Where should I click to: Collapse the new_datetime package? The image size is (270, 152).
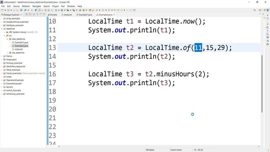tap(8, 39)
